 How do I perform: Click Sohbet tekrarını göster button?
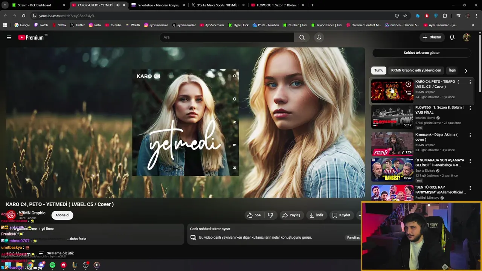[x=421, y=53]
